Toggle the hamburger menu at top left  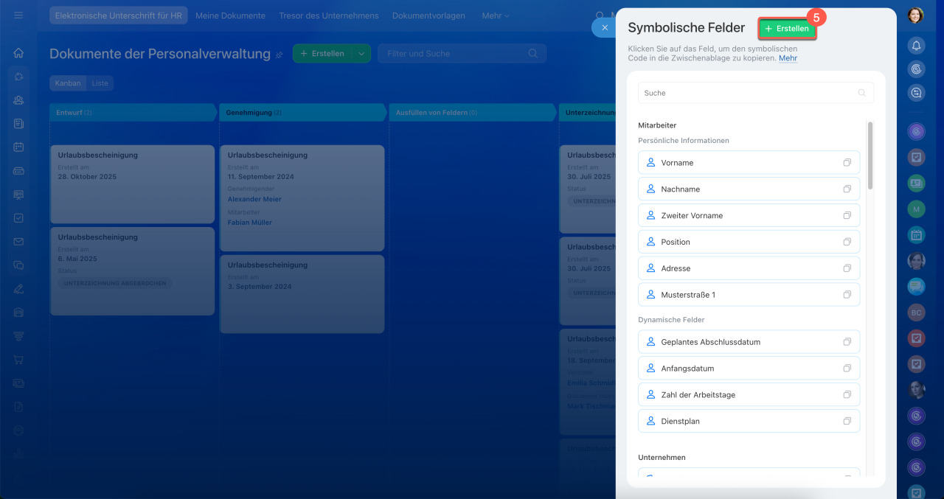(x=18, y=15)
